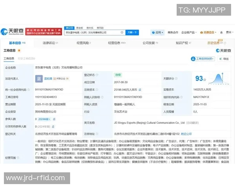Open help icon next to 纳税人识别号
The height and width of the screenshot is (188, 235).
tap(102, 97)
